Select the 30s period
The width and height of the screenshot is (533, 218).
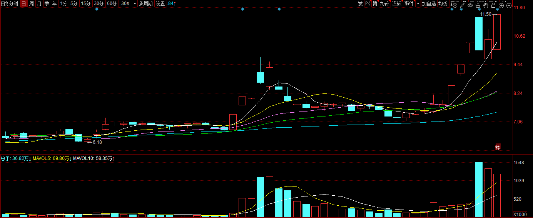(x=125, y=3)
